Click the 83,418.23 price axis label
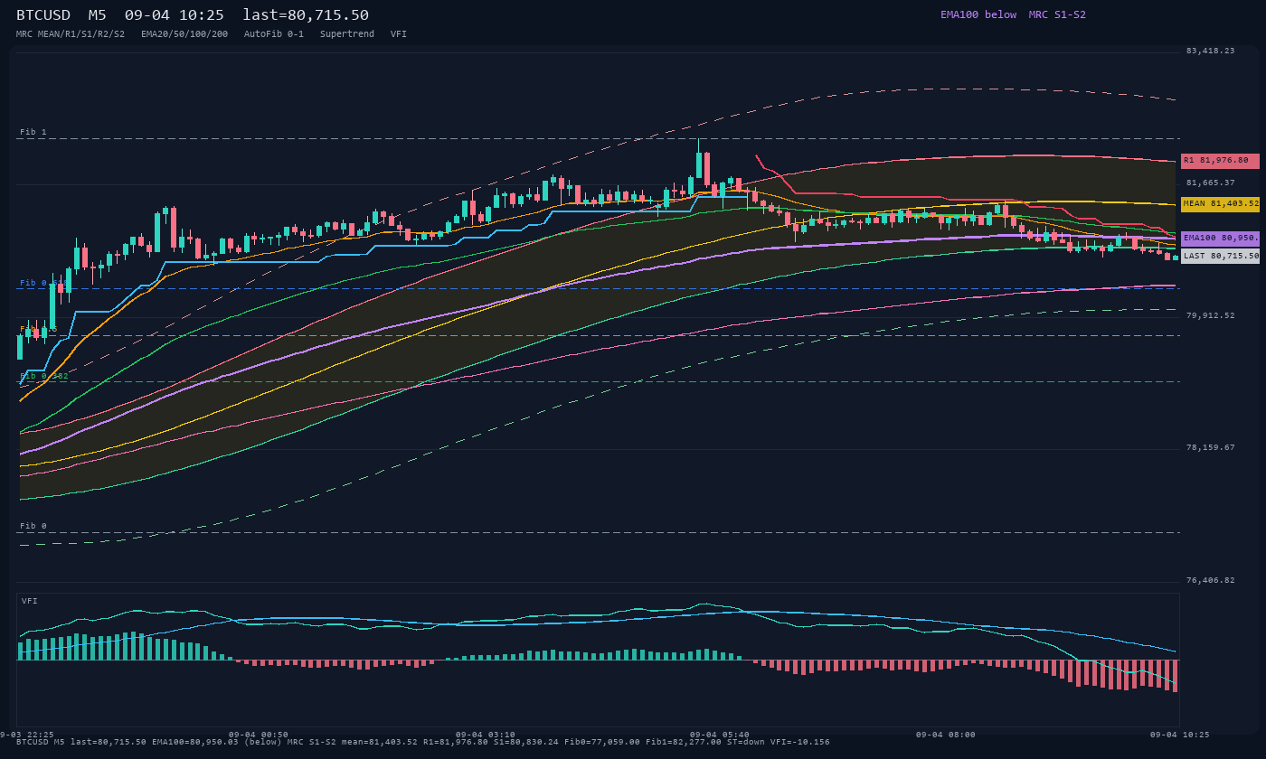 1210,52
